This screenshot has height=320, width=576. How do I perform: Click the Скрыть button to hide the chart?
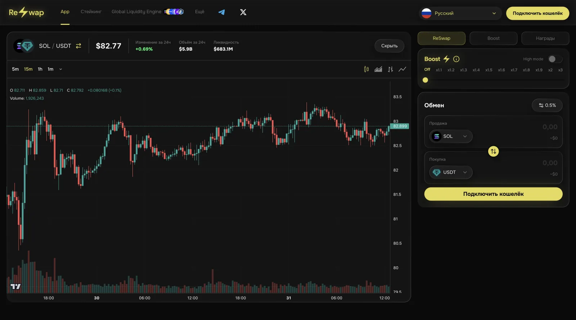(390, 46)
